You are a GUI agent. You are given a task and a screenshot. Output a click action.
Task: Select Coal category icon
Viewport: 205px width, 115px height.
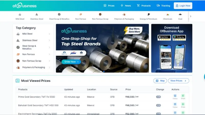(180, 14)
